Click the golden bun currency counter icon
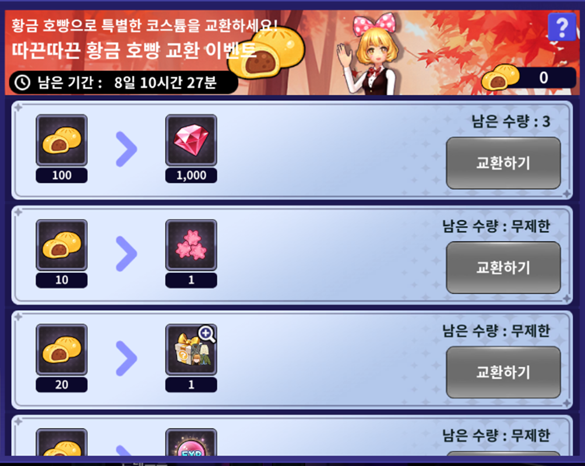 (500, 77)
